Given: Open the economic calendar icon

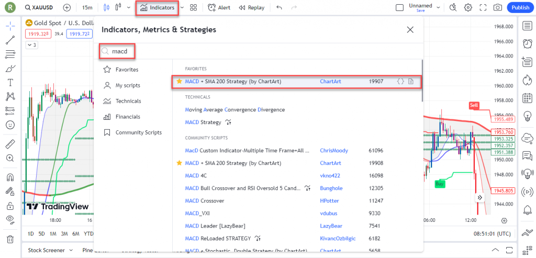Looking at the screenshot, I should tap(528, 98).
